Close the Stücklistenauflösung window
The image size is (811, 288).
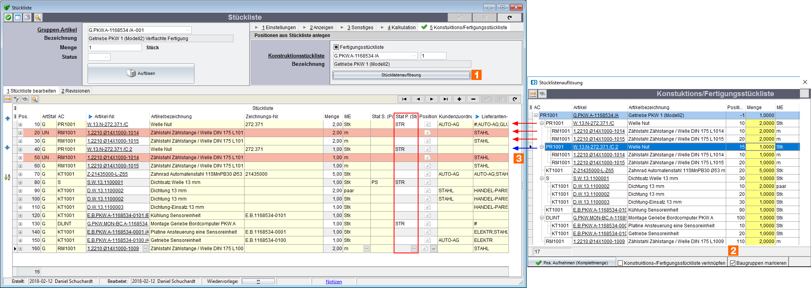pos(805,82)
